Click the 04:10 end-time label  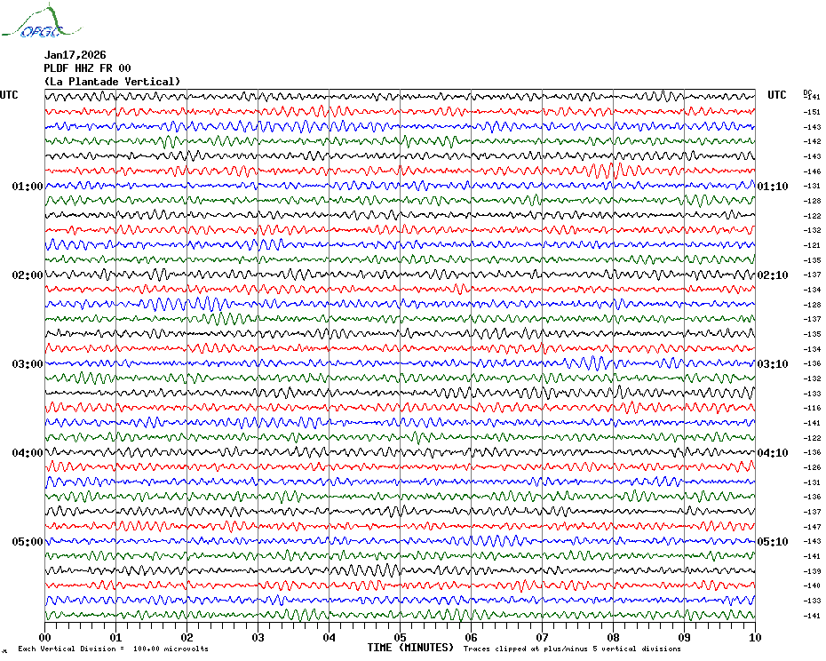773,453
